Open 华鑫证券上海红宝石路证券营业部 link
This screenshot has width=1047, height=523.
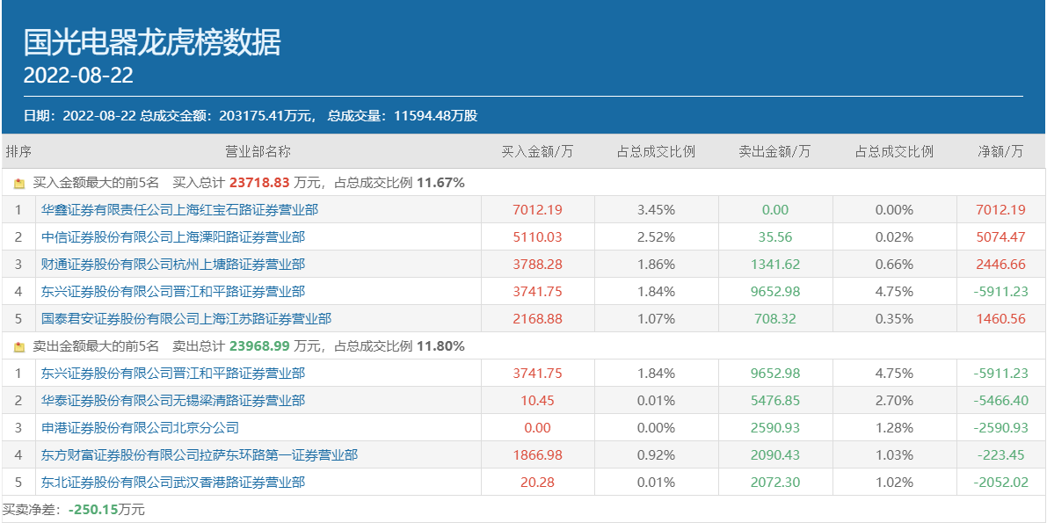pyautogui.click(x=179, y=210)
